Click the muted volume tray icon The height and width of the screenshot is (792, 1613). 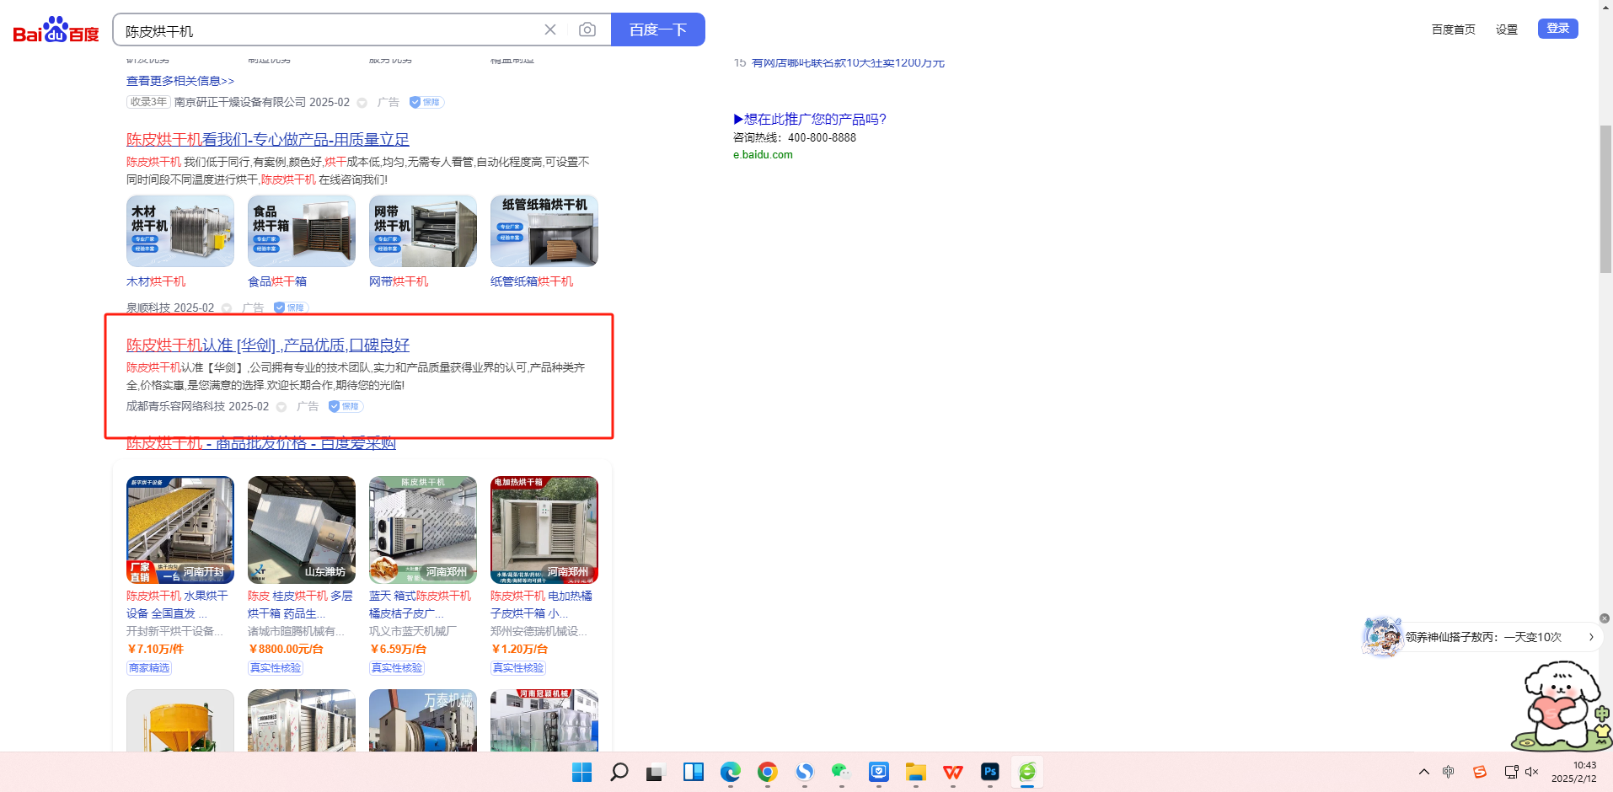click(x=1532, y=772)
